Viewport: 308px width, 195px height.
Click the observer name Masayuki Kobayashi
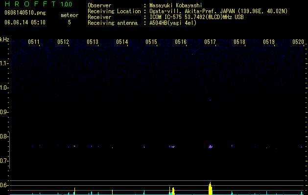(176, 5)
